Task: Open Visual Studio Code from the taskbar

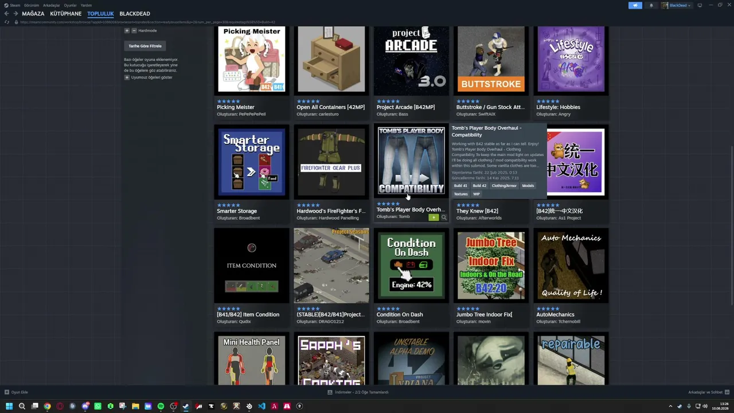Action: [261, 406]
